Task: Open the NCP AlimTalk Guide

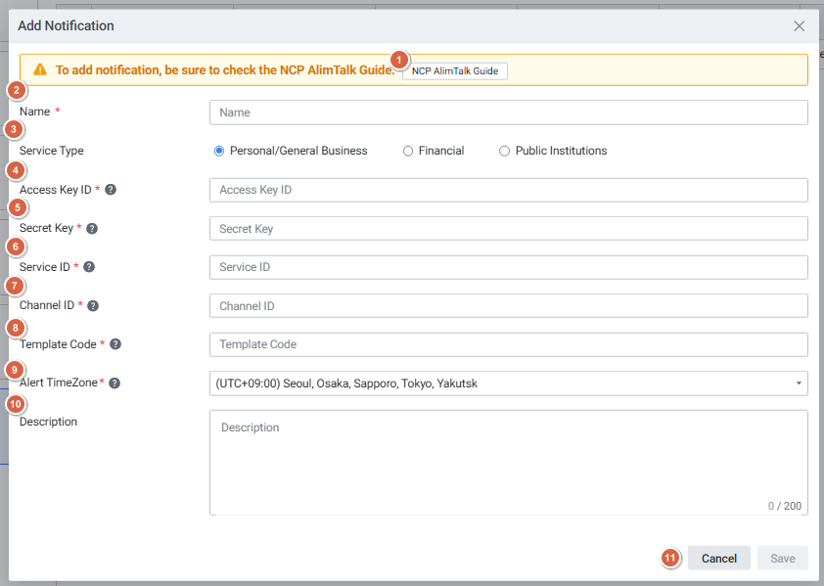Action: [455, 71]
